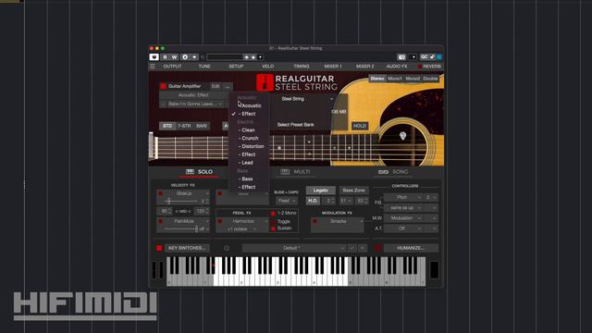The width and height of the screenshot is (592, 333).
Task: Open the Harmonics pedal FX dropdown
Action: click(x=245, y=221)
